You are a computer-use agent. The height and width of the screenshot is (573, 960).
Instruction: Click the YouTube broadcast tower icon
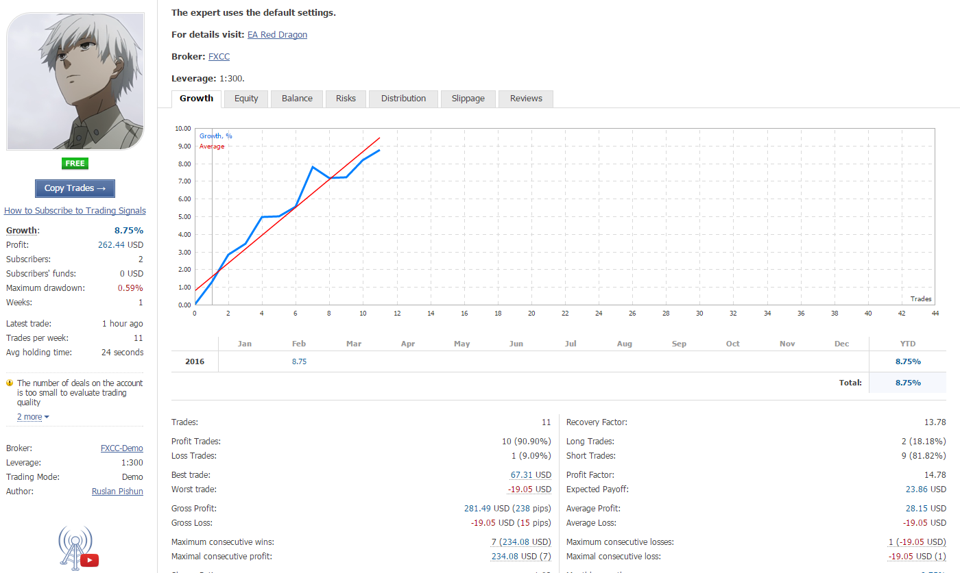75,548
